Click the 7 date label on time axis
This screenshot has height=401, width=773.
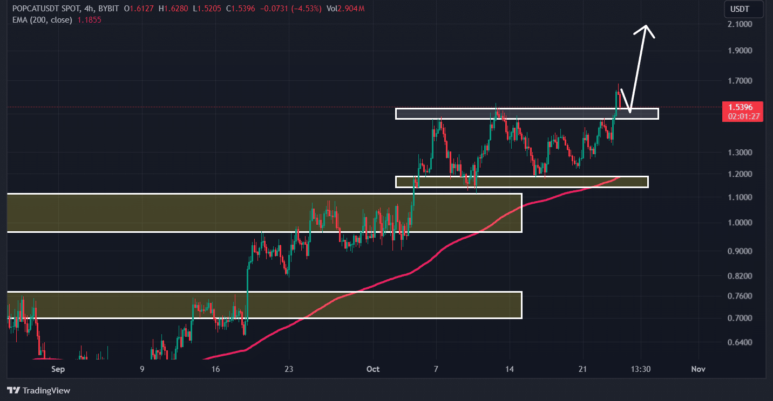point(436,369)
